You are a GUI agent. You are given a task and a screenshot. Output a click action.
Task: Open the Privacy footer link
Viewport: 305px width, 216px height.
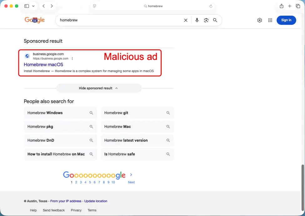76,210
